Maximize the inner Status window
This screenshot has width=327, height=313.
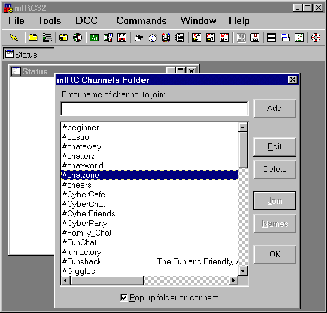tap(181, 70)
